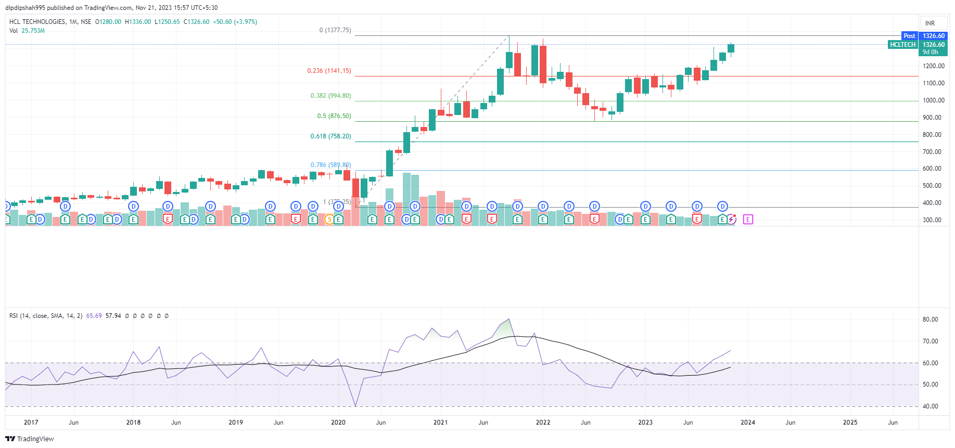Click the INR currency selector
955x448 pixels.
coord(929,23)
